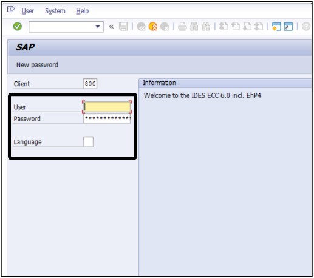Click the Generate Shortcut icon
The height and width of the screenshot is (278, 314).
[x=288, y=27]
